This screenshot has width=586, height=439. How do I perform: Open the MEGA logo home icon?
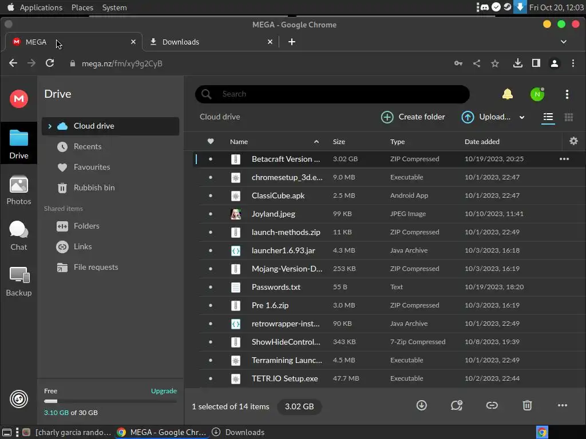click(x=19, y=98)
